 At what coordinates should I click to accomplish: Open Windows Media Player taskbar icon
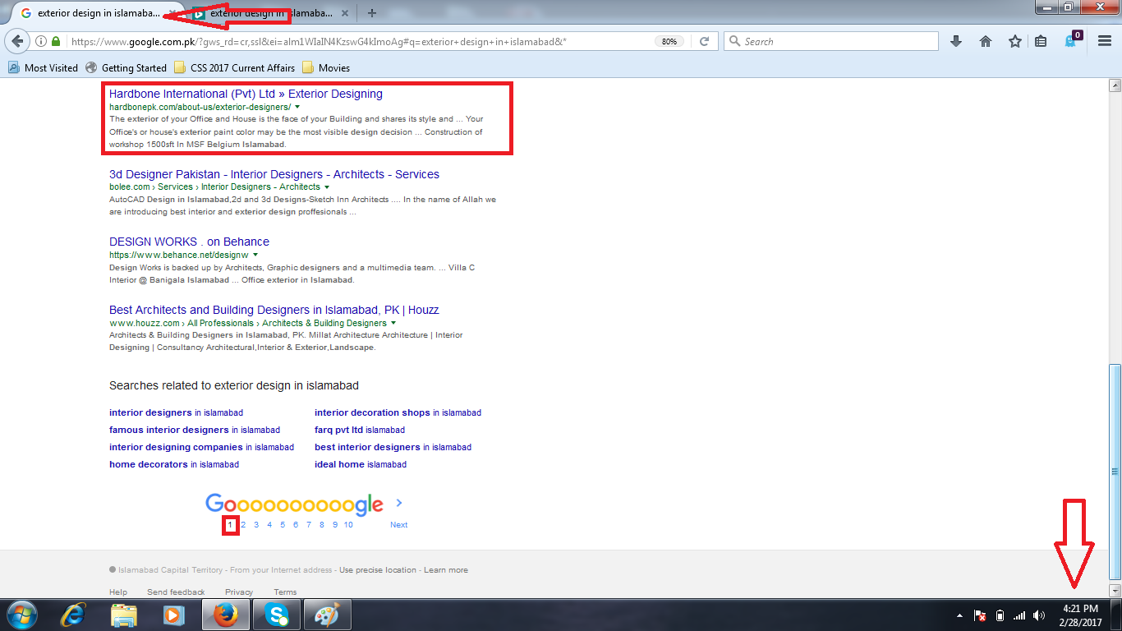coord(172,615)
